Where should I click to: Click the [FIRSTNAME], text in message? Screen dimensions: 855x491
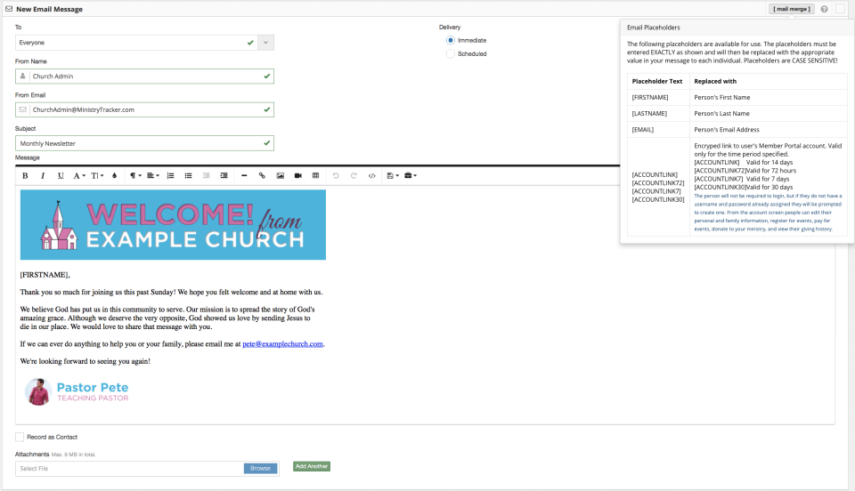pyautogui.click(x=45, y=275)
